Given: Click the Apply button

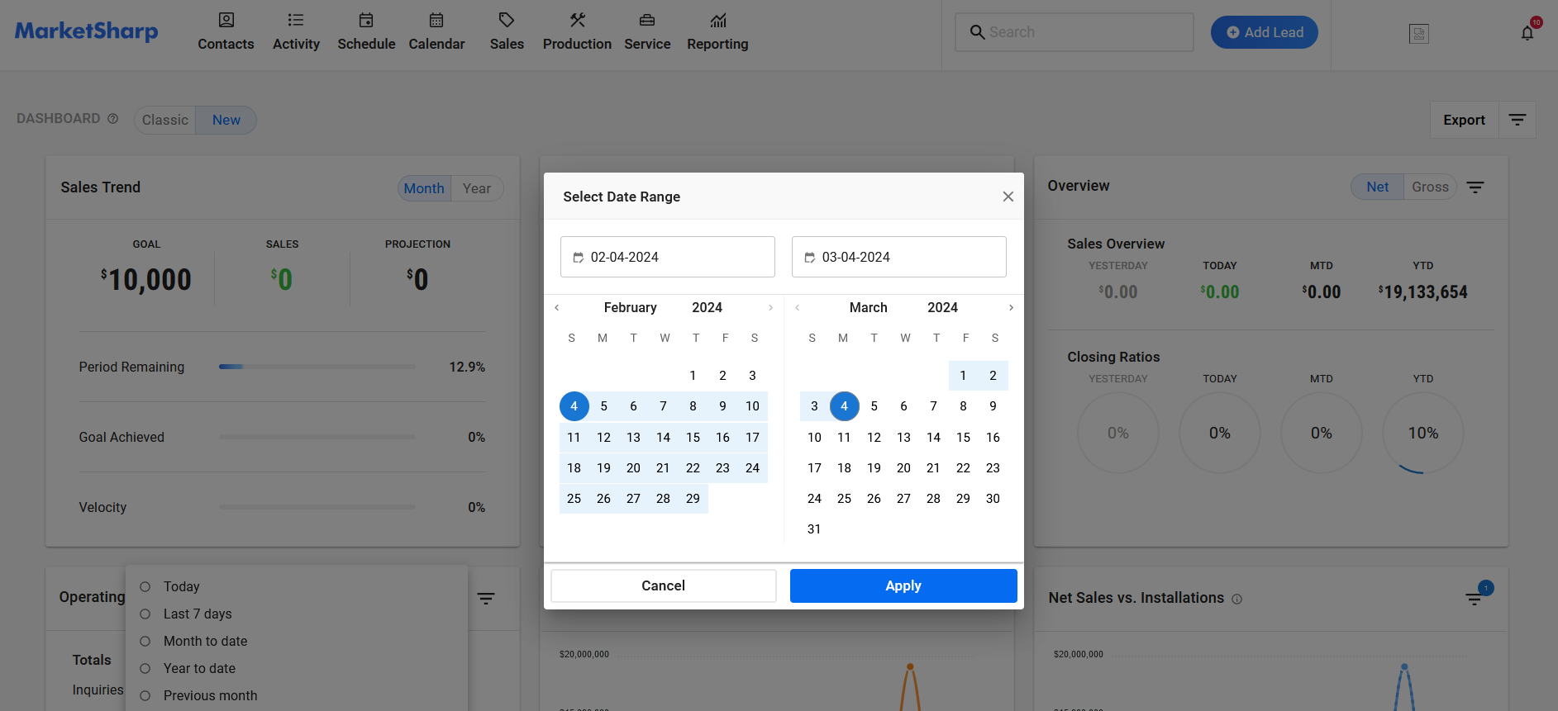Looking at the screenshot, I should click(903, 585).
